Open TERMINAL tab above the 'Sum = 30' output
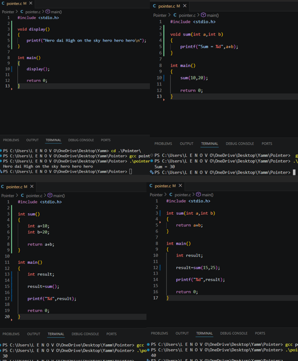Image resolution: width=298 pixels, height=361 pixels. (x=209, y=143)
